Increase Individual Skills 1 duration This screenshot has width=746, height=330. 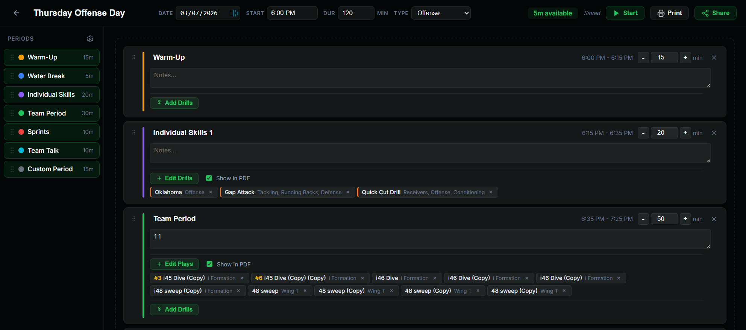click(685, 133)
